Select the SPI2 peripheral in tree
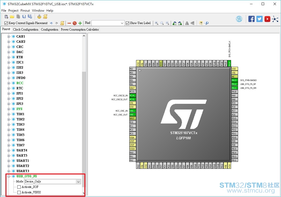 (x=20, y=99)
